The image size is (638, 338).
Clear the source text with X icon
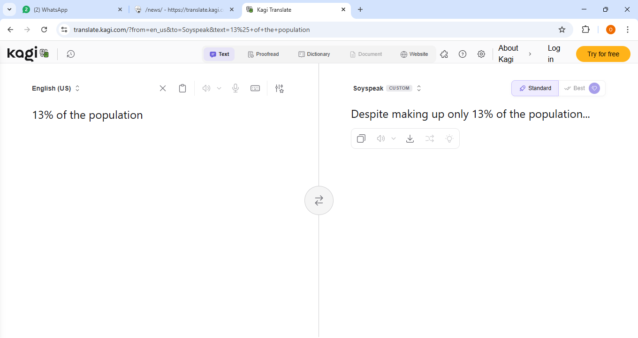tap(163, 88)
